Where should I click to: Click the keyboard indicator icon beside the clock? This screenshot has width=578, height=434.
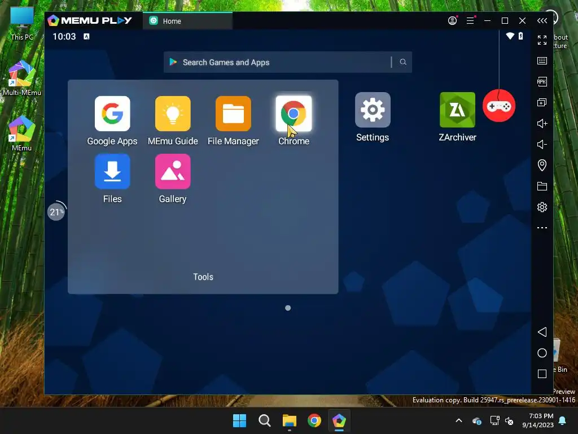coord(86,36)
